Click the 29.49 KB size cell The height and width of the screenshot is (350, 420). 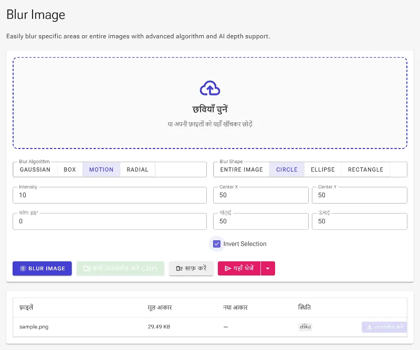click(159, 327)
